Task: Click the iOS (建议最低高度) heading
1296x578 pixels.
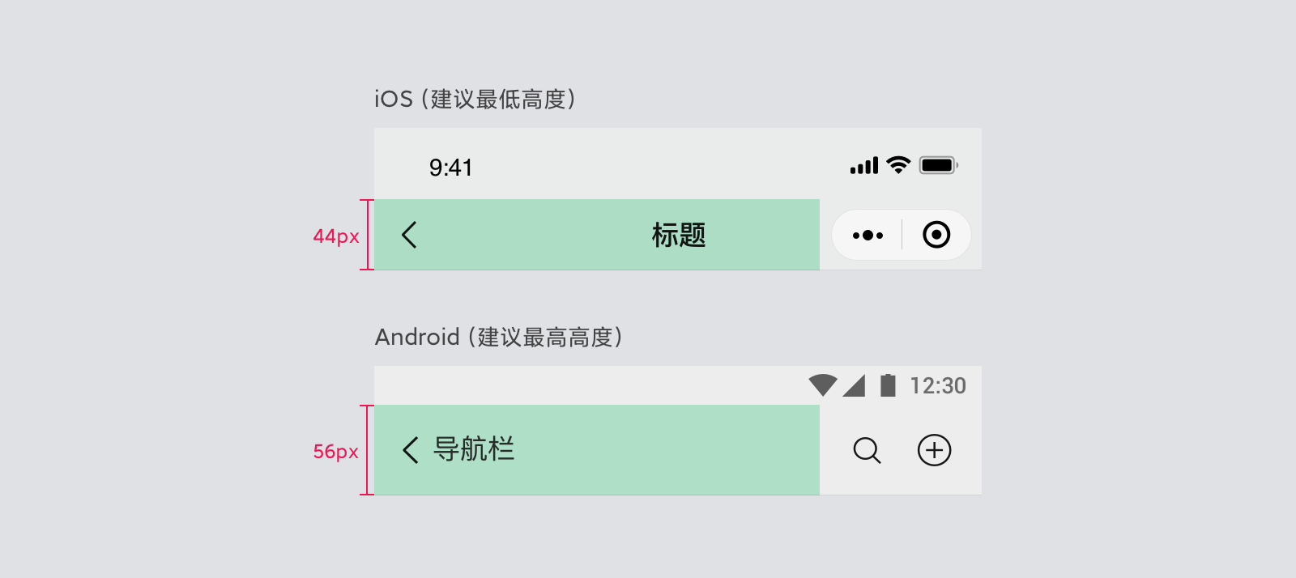Action: tap(475, 100)
